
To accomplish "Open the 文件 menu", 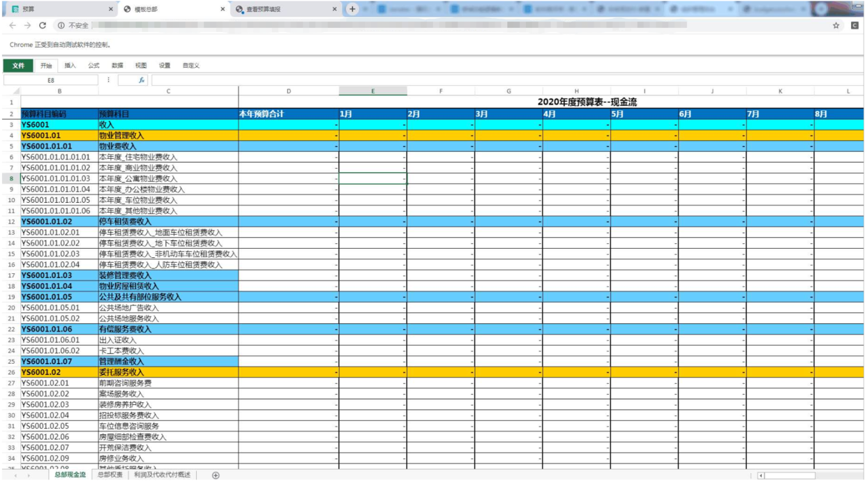I will pos(18,66).
